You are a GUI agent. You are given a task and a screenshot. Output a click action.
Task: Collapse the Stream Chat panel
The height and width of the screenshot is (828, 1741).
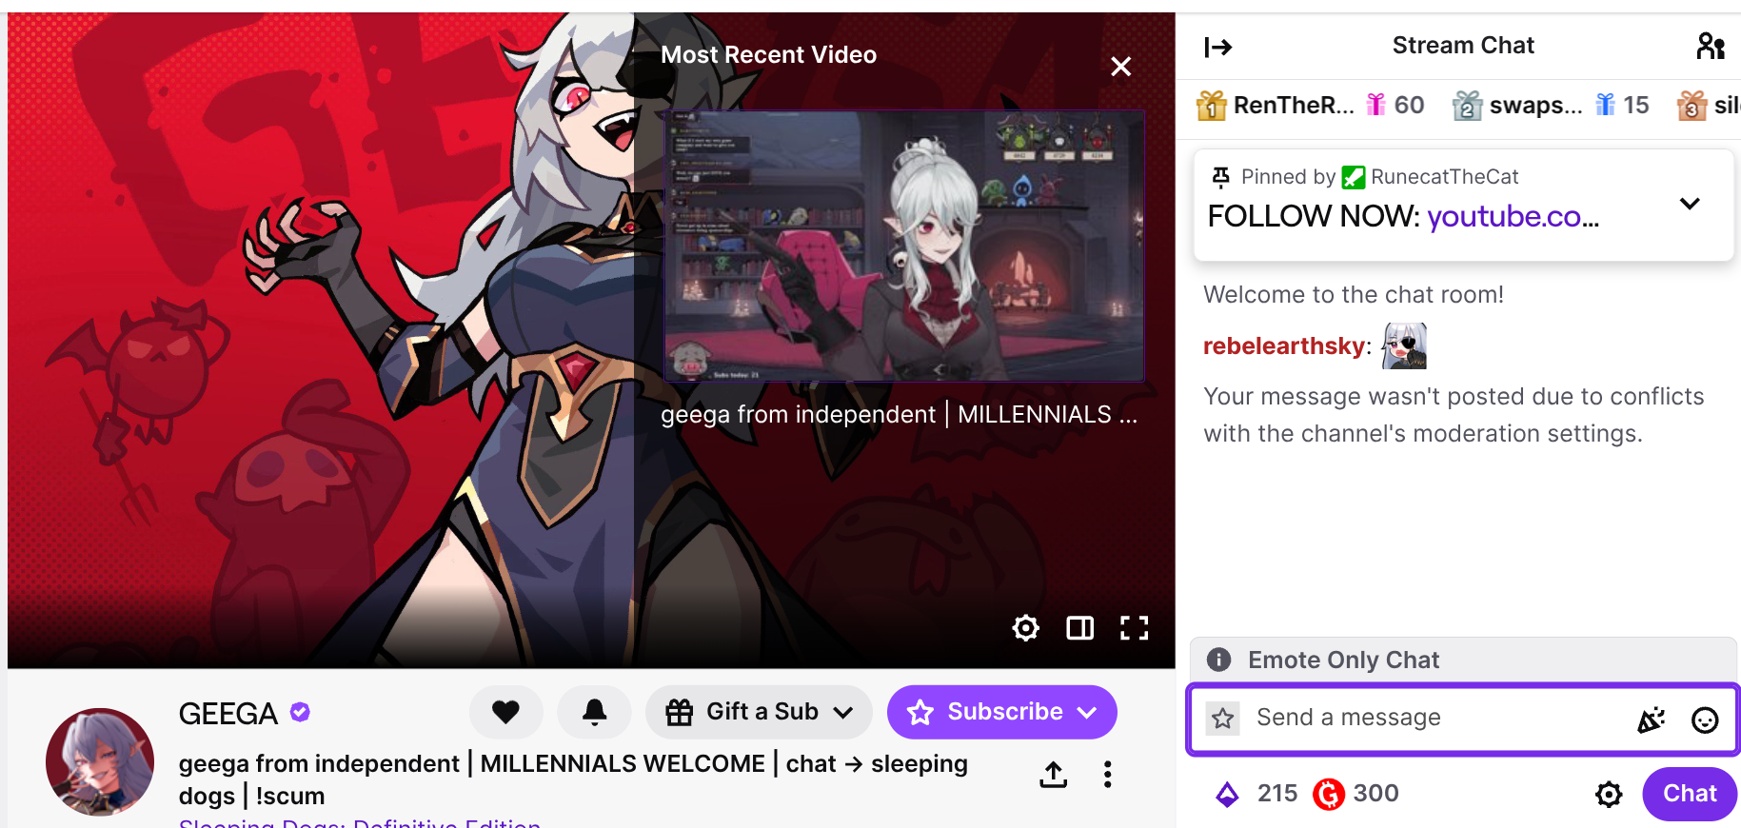tap(1217, 47)
